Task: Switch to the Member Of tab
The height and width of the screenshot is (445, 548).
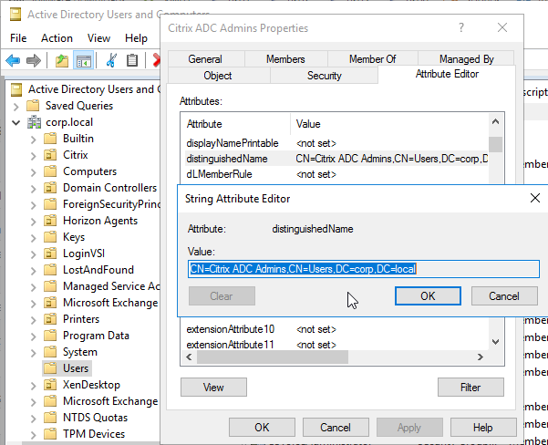Action: click(x=373, y=59)
